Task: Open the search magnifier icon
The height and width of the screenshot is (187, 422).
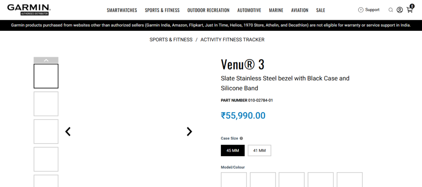Action: 391,10
